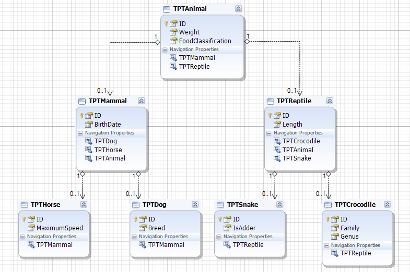Collapse the TPTAnimal entity with chevron button

(238, 9)
